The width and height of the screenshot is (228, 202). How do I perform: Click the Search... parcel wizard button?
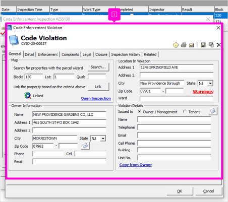point(98,67)
